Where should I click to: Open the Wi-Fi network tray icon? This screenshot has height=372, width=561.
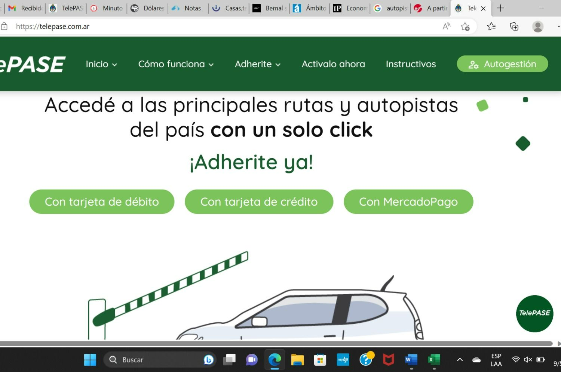[x=515, y=360]
